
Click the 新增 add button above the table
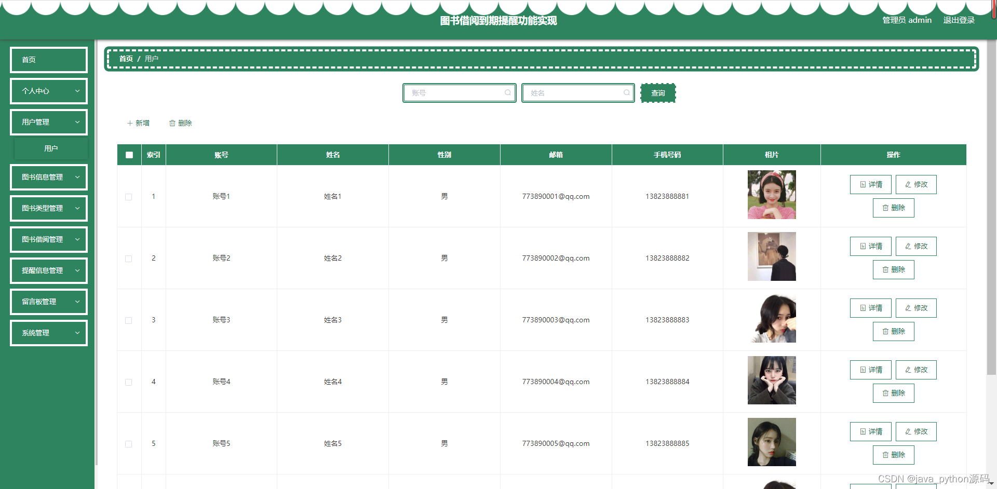tap(138, 123)
